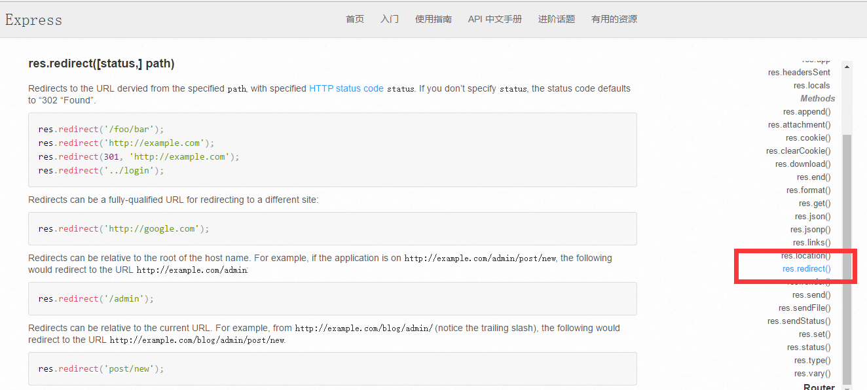Click the res.redirect([status,] path) heading

(x=101, y=63)
